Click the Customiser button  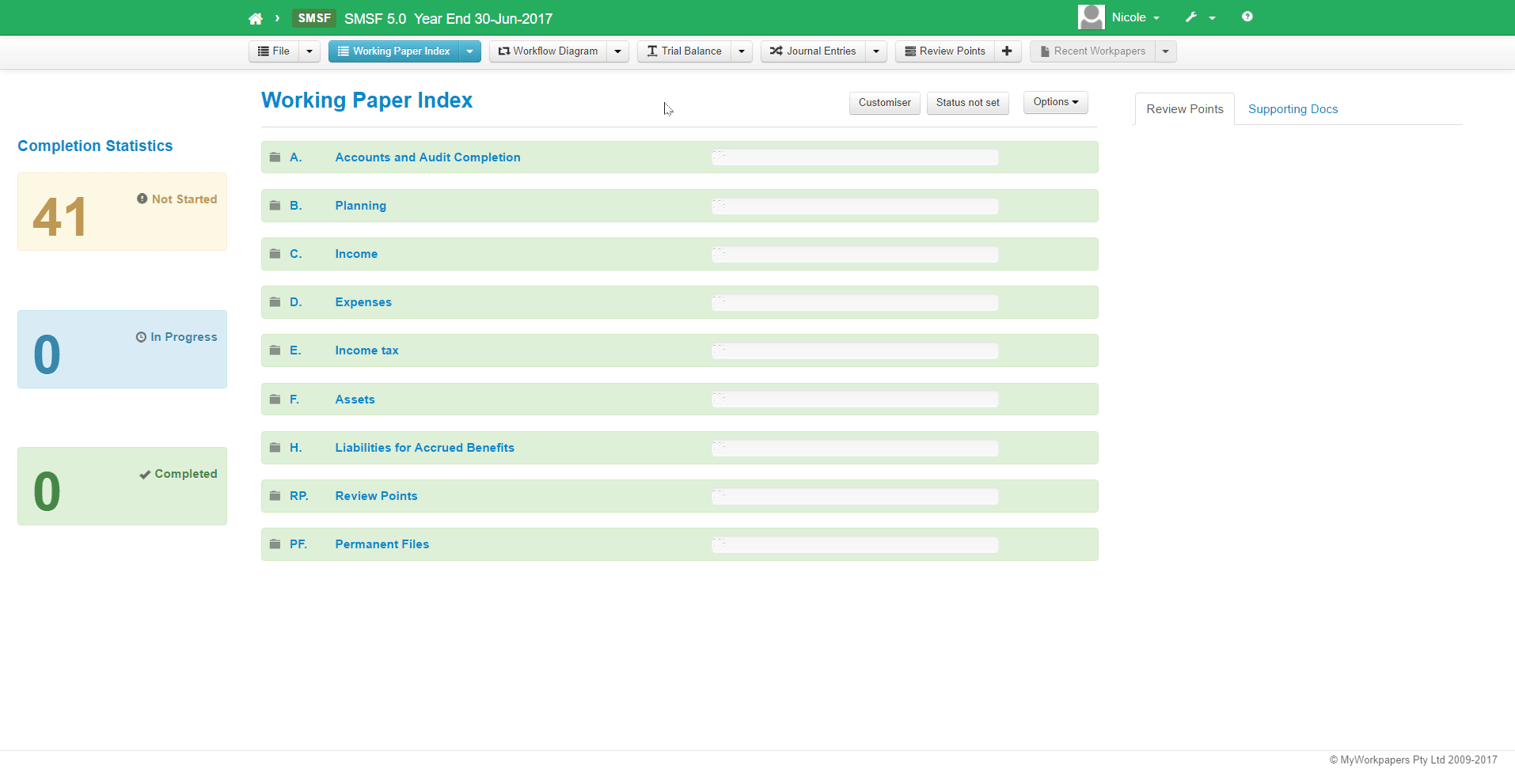884,103
